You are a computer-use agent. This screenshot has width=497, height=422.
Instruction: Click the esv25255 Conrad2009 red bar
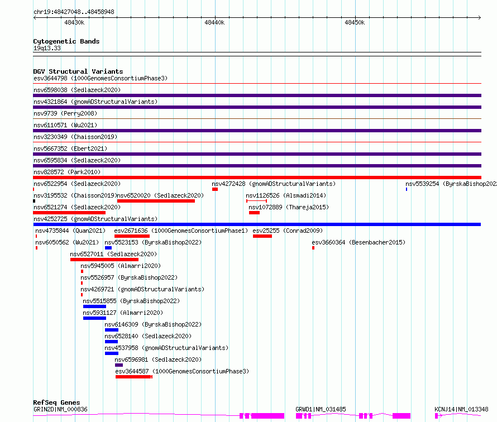262,236
